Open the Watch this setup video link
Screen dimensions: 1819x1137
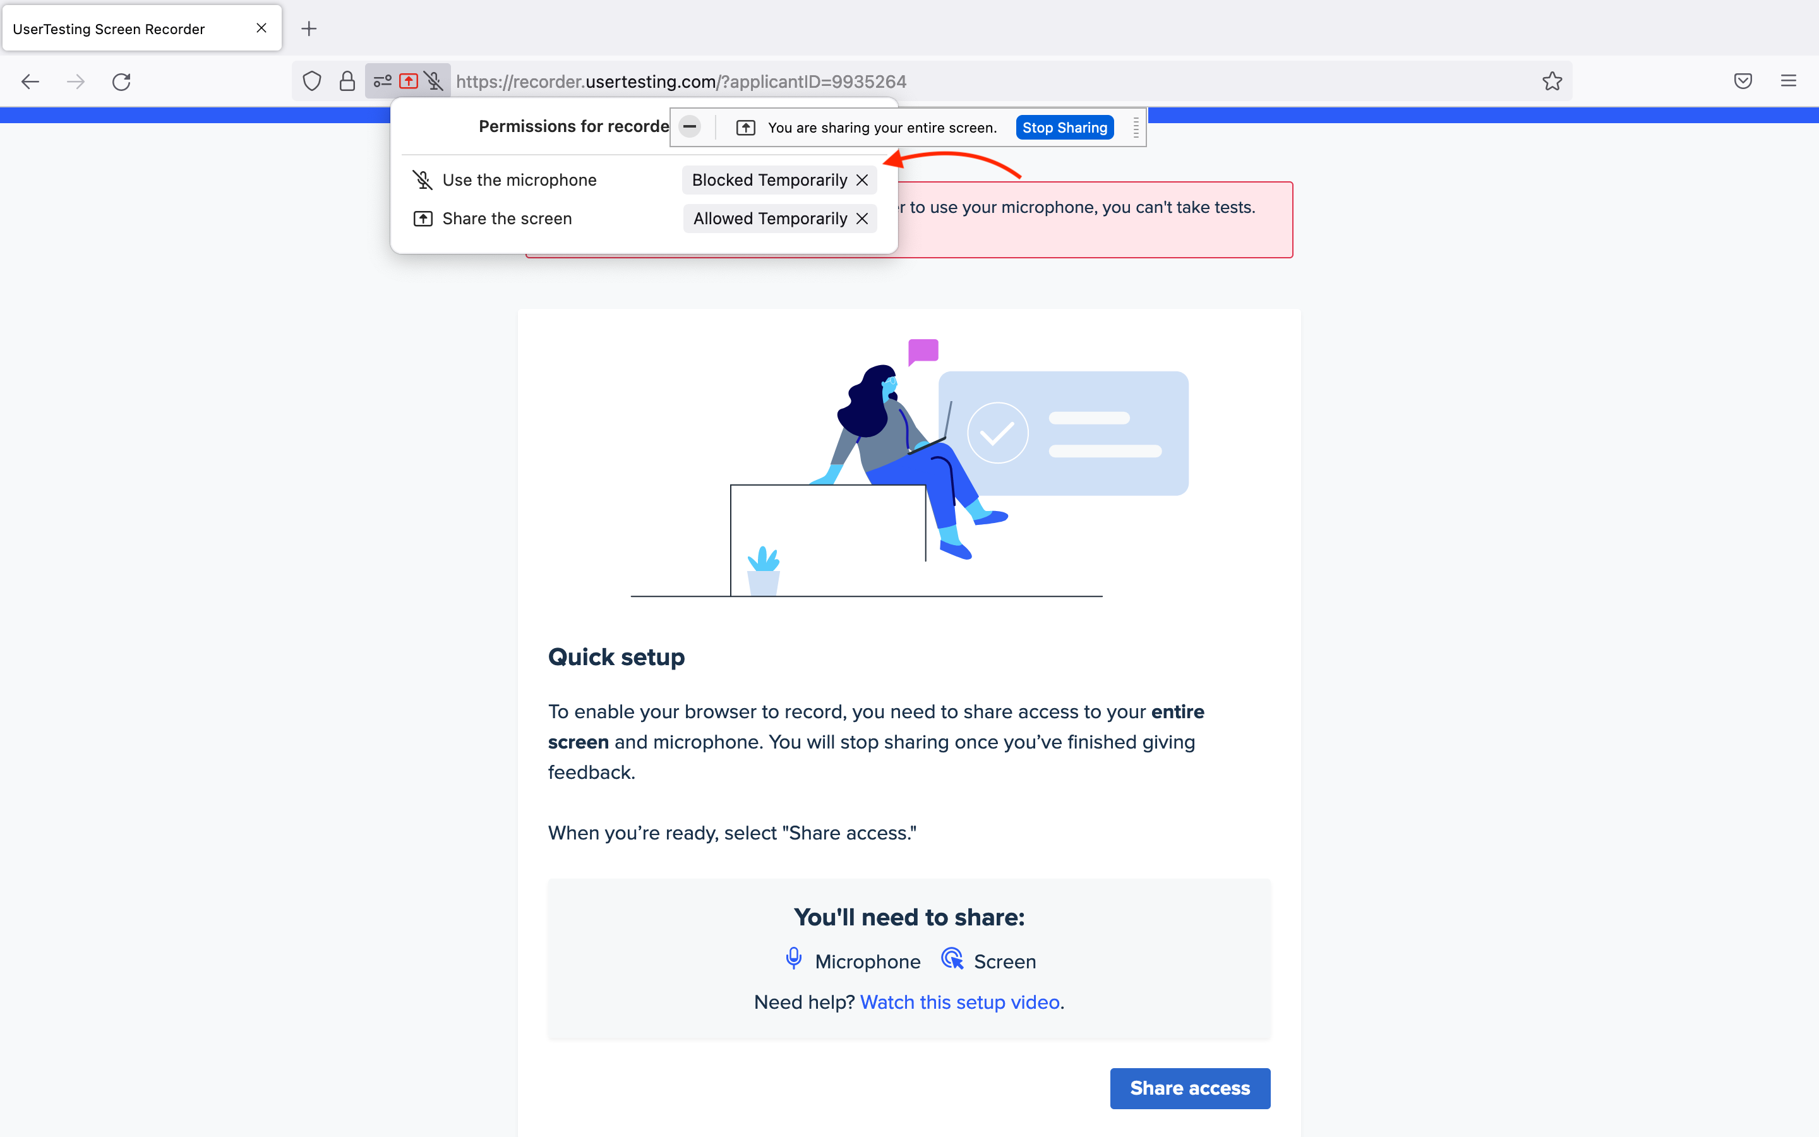(960, 1002)
